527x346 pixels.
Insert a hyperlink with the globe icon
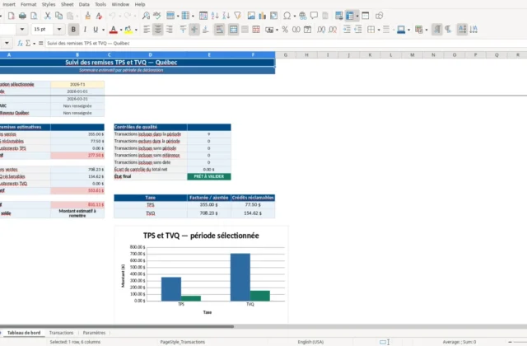[x=302, y=16]
